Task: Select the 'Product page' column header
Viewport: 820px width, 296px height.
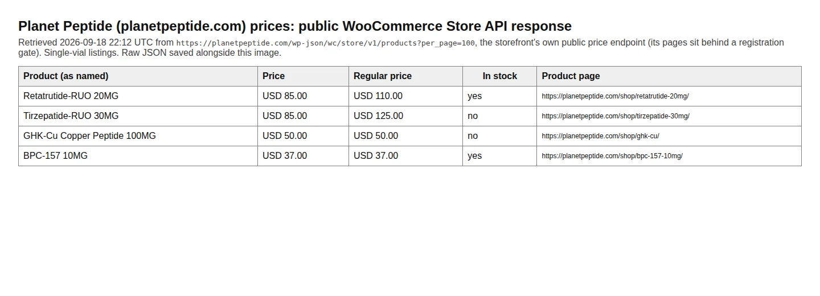Action: (x=669, y=76)
